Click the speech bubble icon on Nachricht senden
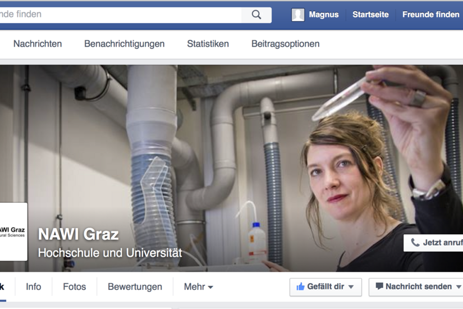463x309 pixels. [379, 287]
